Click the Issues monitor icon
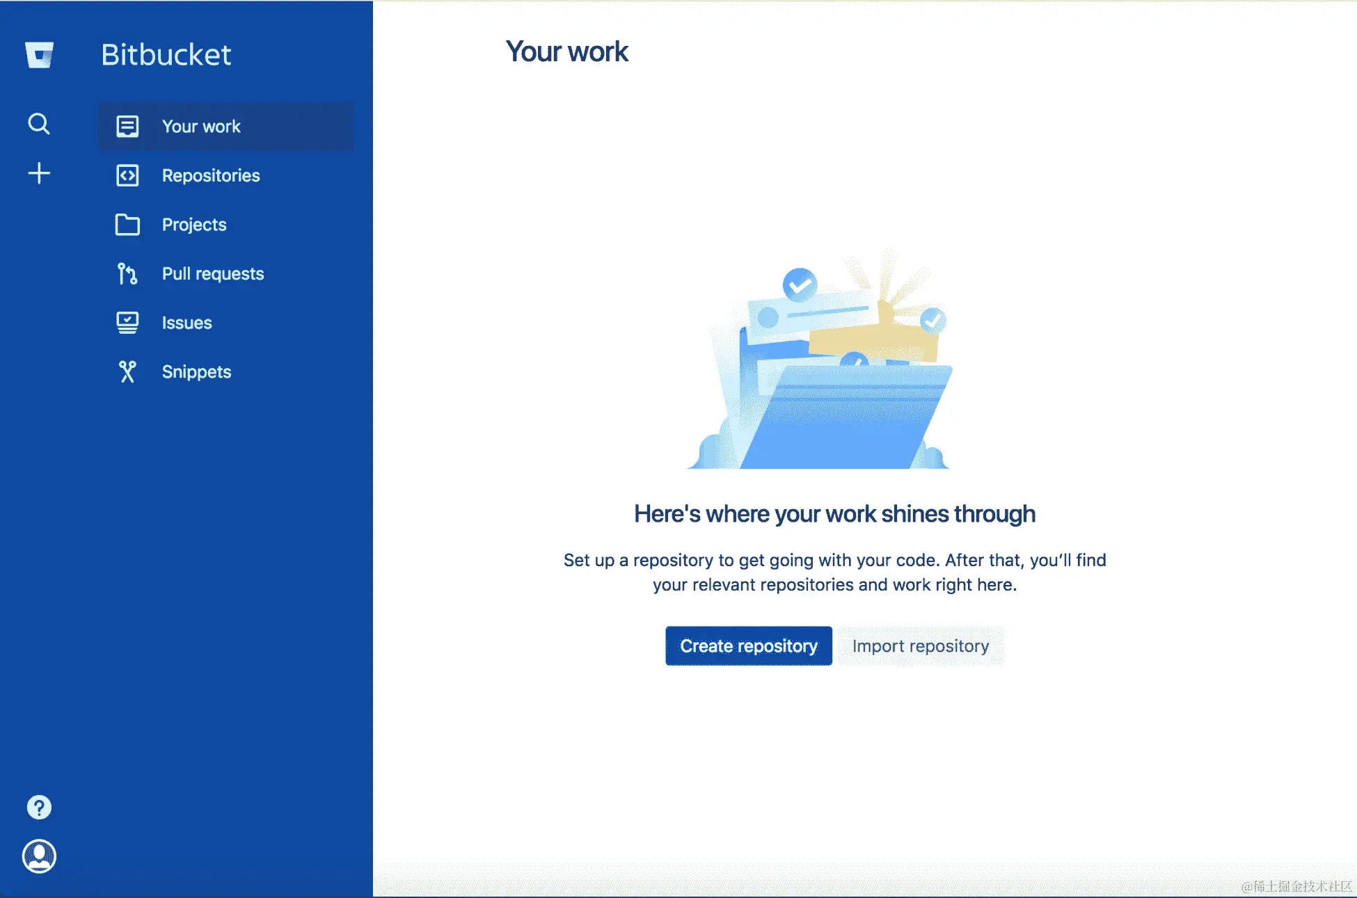Image resolution: width=1357 pixels, height=898 pixels. point(127,323)
